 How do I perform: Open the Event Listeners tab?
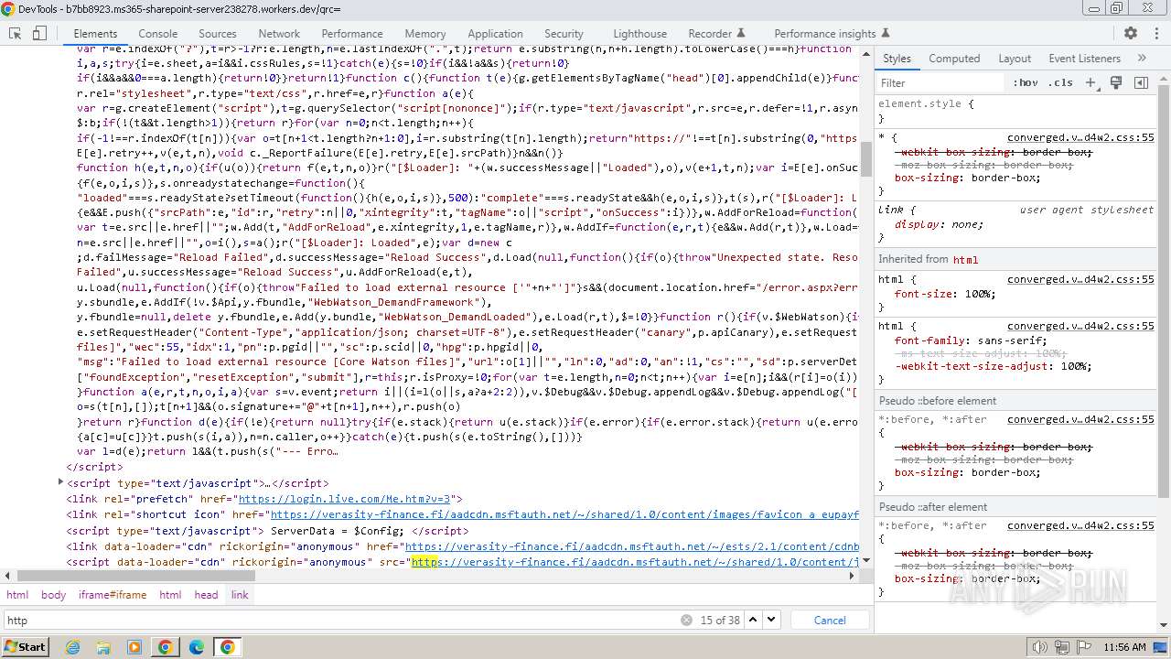(x=1084, y=58)
